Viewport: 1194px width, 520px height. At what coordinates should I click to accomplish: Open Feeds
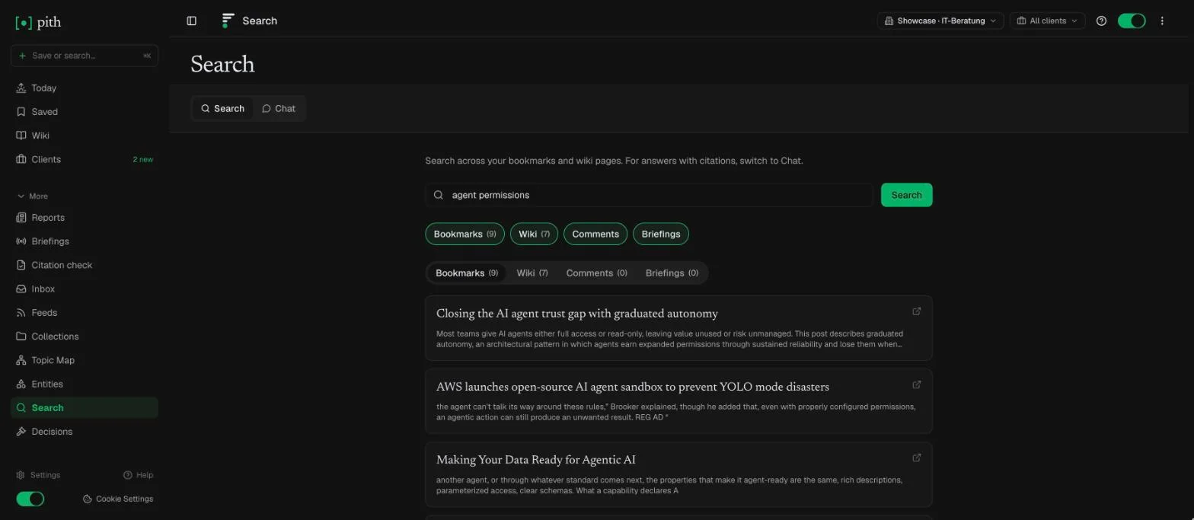(85, 313)
